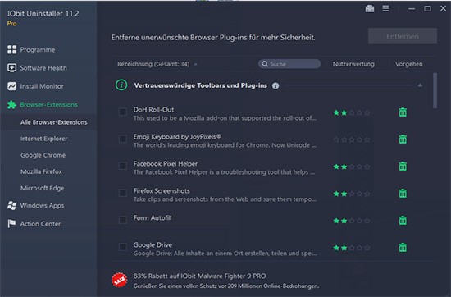Screen dimensions: 451x297
Task: Open the hamburger options menu
Action: point(385,9)
